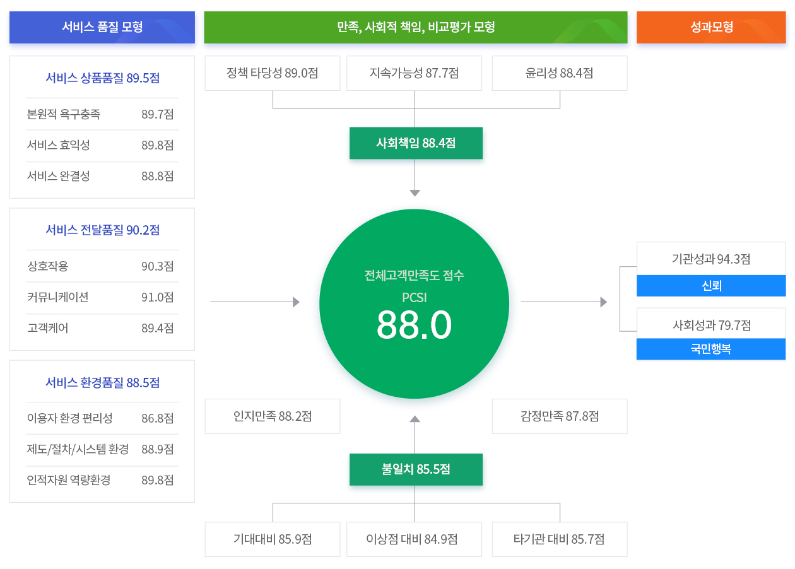Click the 국민행복 blue label
795x569 pixels.
click(x=711, y=349)
